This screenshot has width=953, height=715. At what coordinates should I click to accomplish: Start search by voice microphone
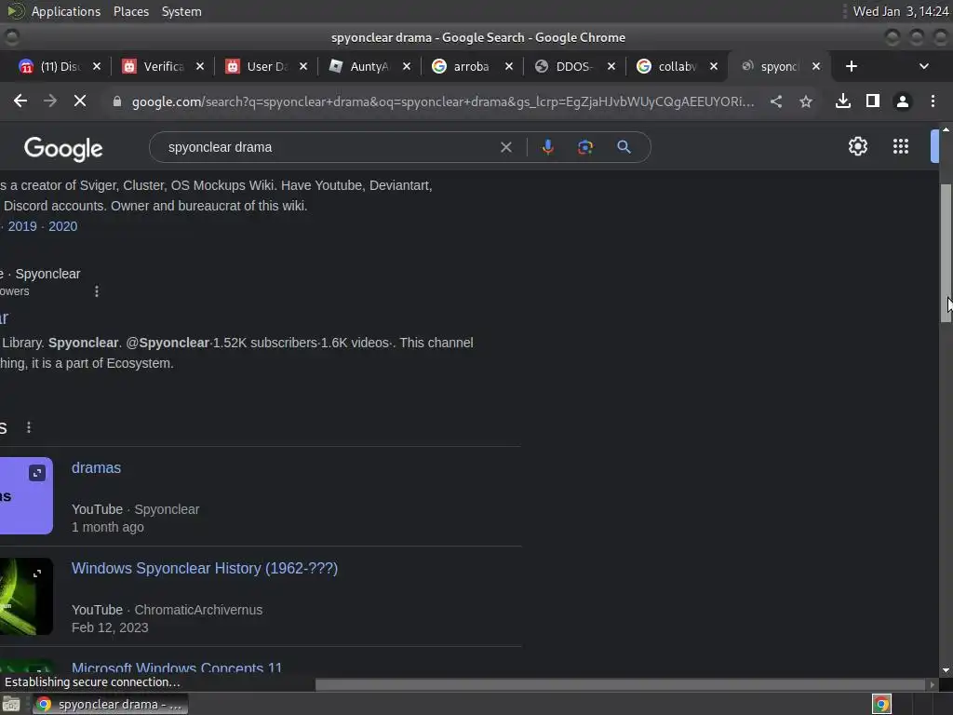(547, 147)
